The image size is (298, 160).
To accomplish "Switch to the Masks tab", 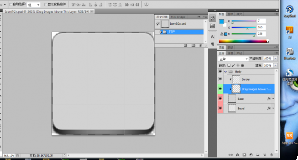I will coord(230,48).
